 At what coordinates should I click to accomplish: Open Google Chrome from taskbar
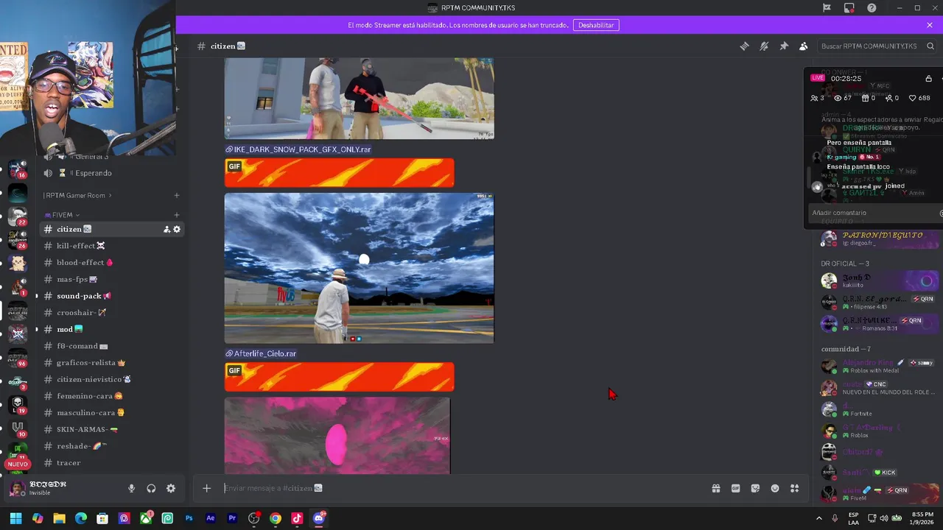click(276, 518)
